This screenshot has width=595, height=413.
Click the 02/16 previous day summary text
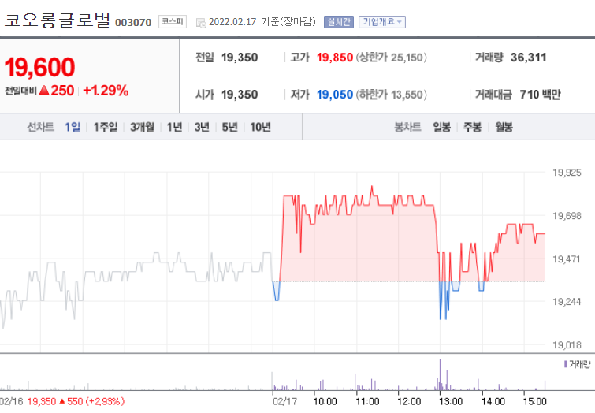coord(62,401)
